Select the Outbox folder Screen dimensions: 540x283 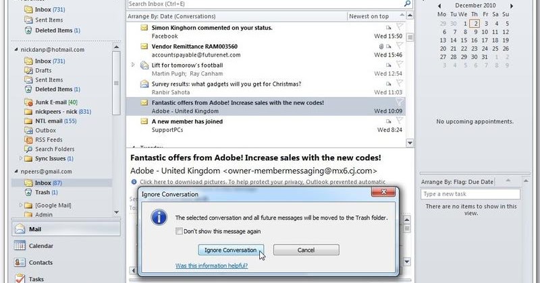(x=45, y=130)
